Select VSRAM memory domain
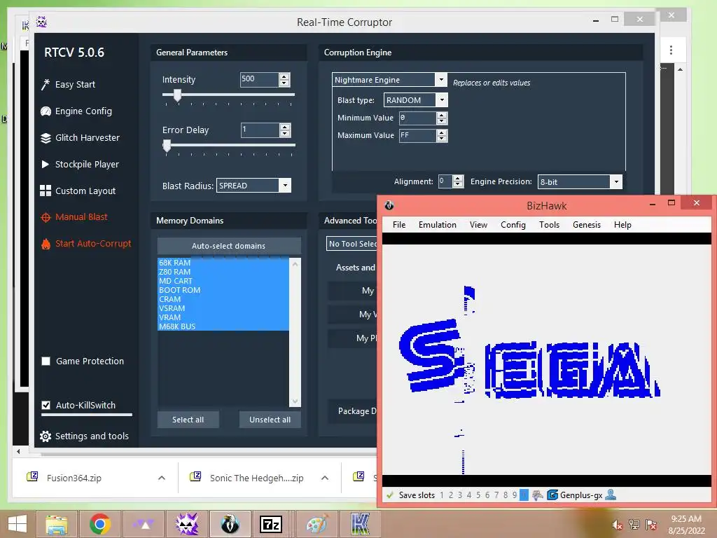 pyautogui.click(x=223, y=308)
